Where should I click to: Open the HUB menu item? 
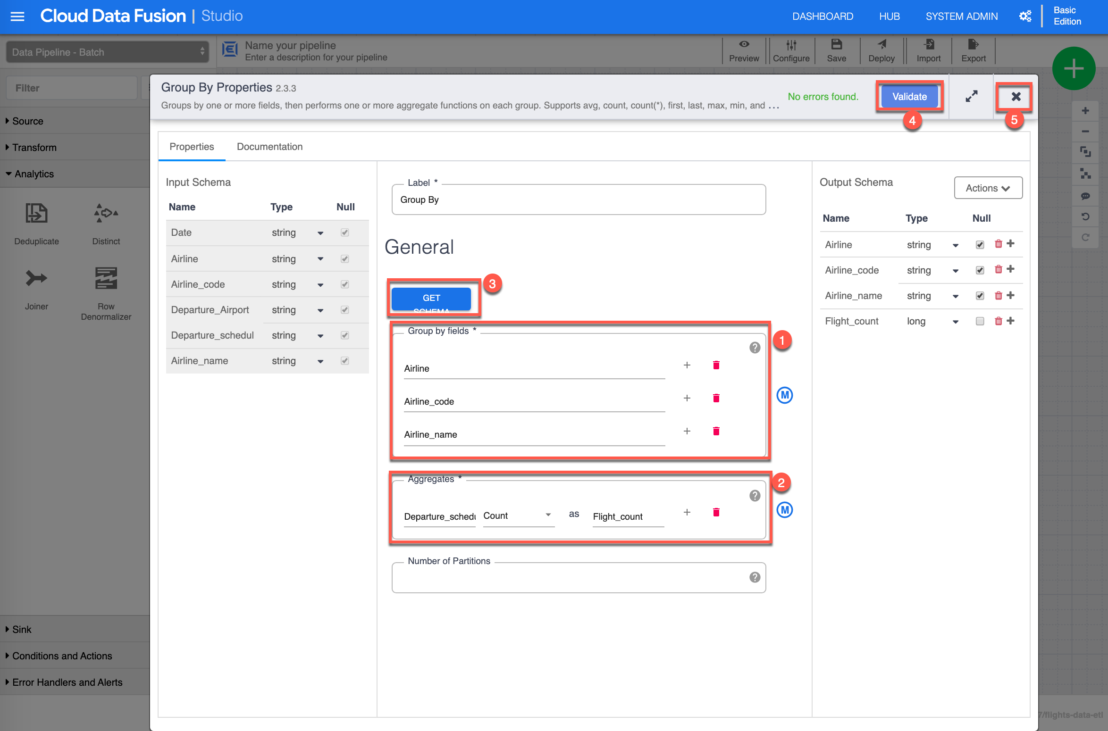pos(889,17)
